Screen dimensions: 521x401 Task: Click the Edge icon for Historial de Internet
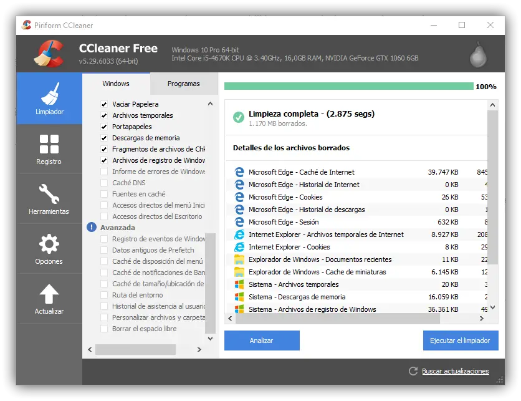click(x=239, y=185)
